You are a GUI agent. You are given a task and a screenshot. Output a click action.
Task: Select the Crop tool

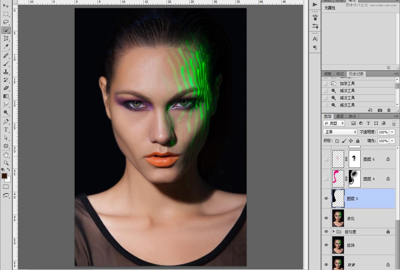tap(6, 38)
